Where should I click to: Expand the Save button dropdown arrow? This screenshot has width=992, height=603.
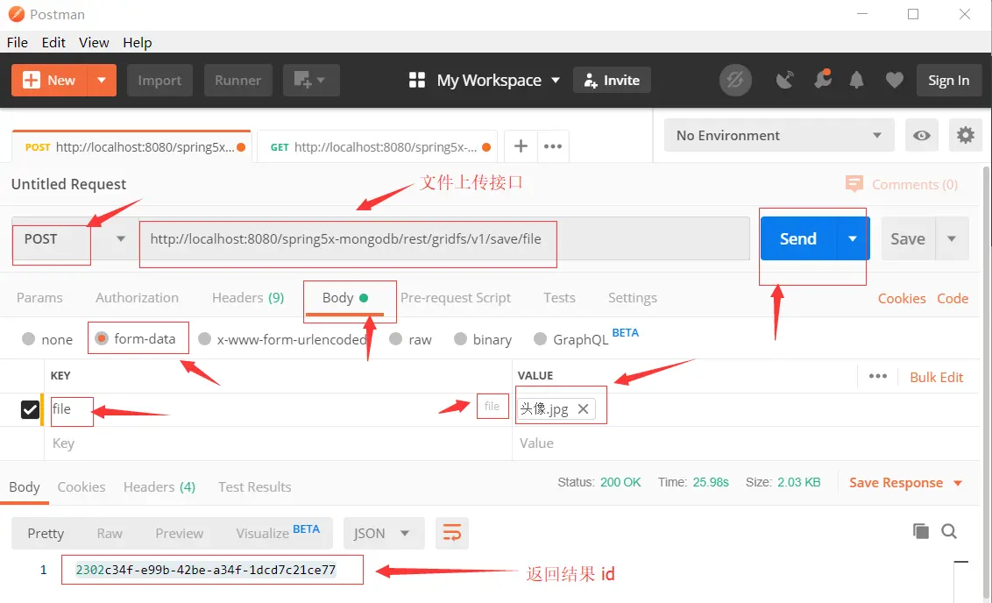[952, 238]
